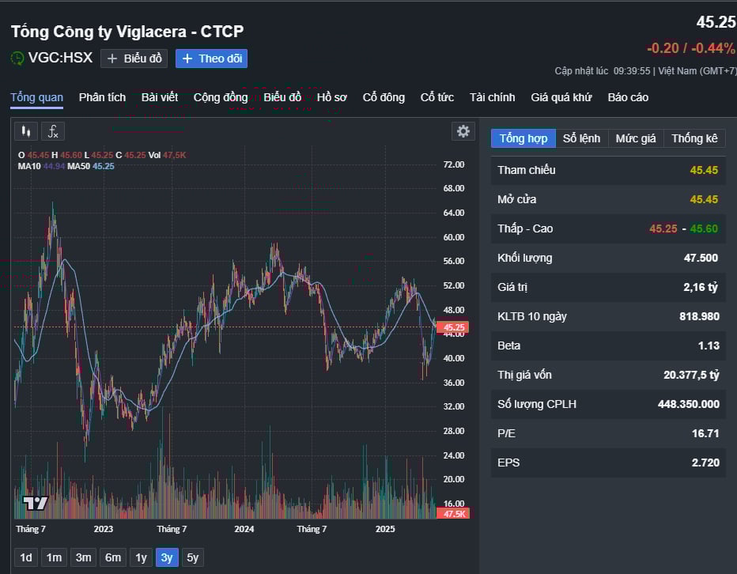
Task: Open the Cộng đồng tab
Action: coord(221,97)
